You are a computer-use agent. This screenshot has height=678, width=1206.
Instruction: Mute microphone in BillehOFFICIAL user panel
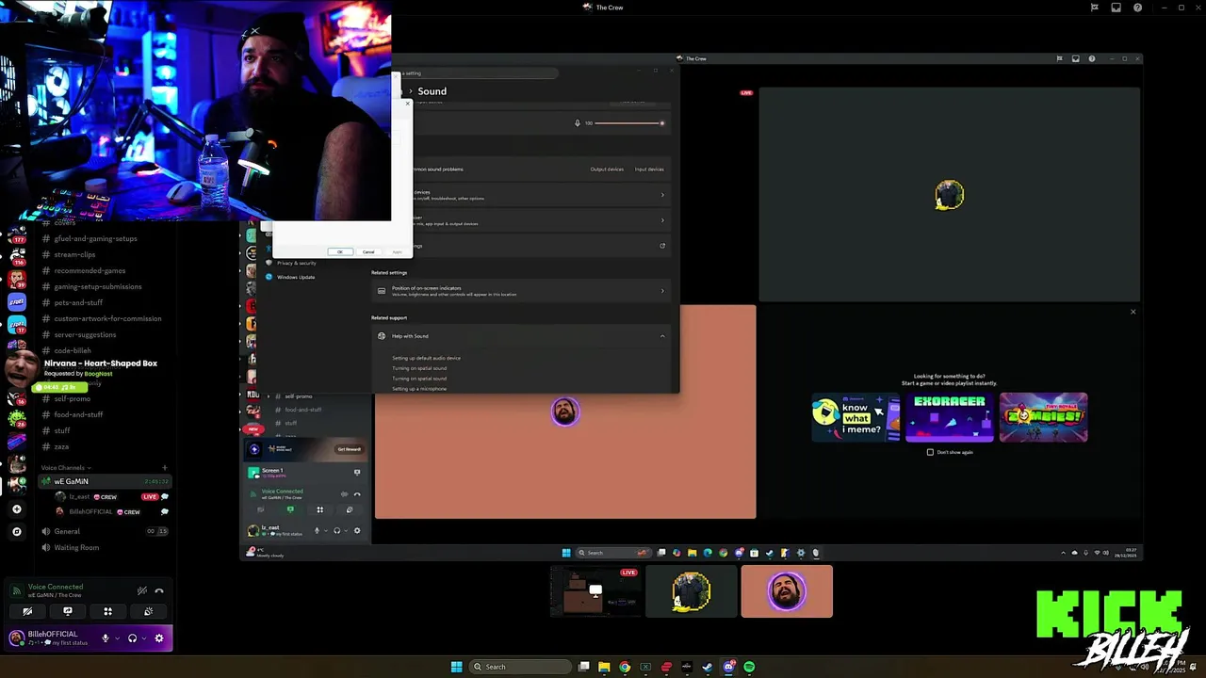coord(106,638)
